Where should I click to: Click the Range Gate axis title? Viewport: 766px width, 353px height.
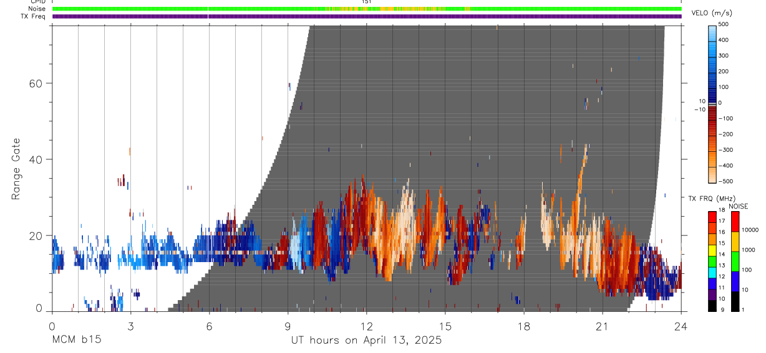click(x=16, y=169)
